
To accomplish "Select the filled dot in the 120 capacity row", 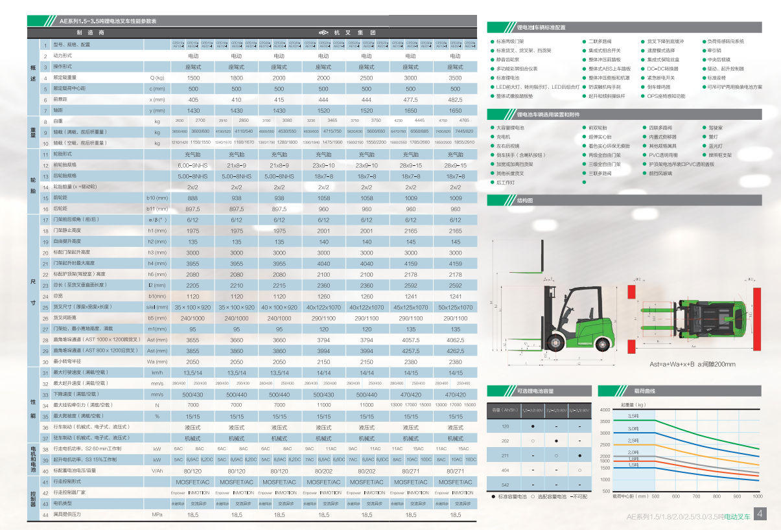I will click(532, 426).
